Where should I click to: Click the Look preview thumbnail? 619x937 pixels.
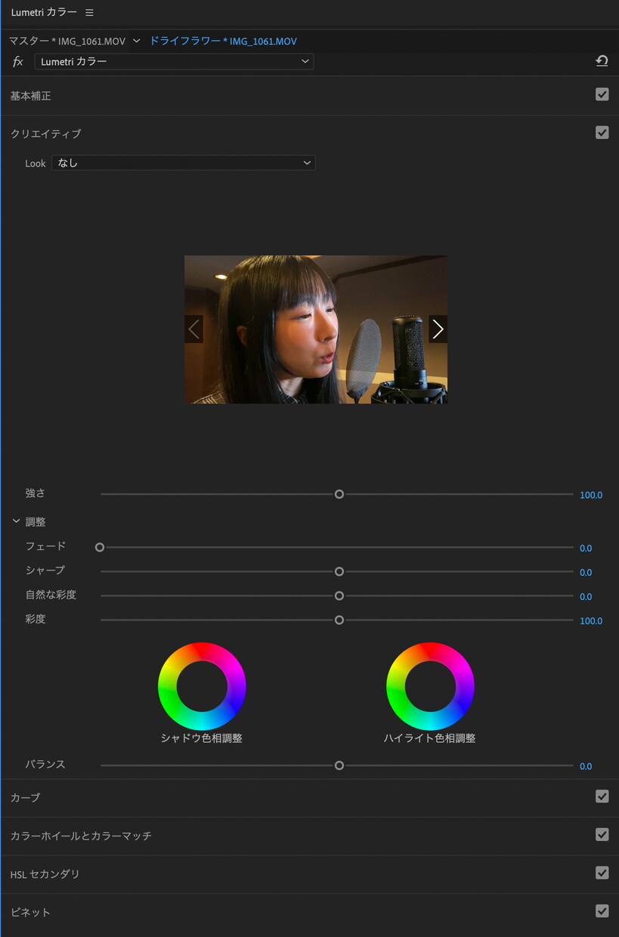click(316, 329)
